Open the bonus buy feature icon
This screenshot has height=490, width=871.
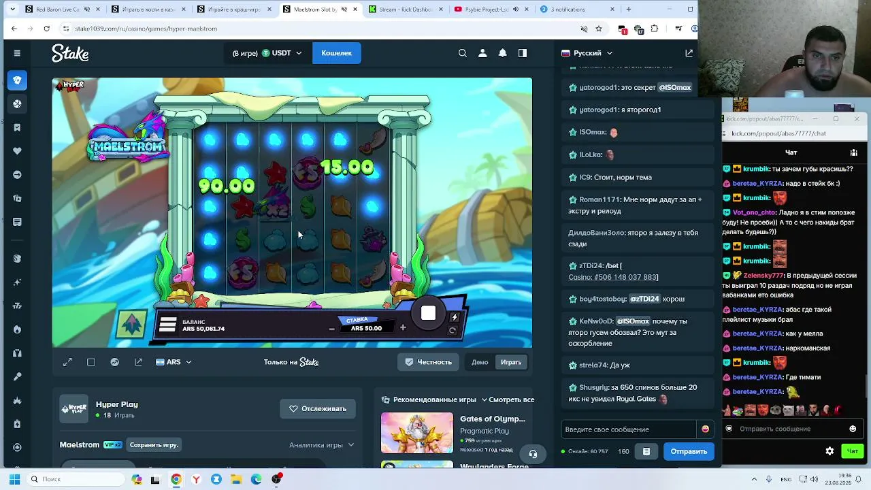[132, 324]
